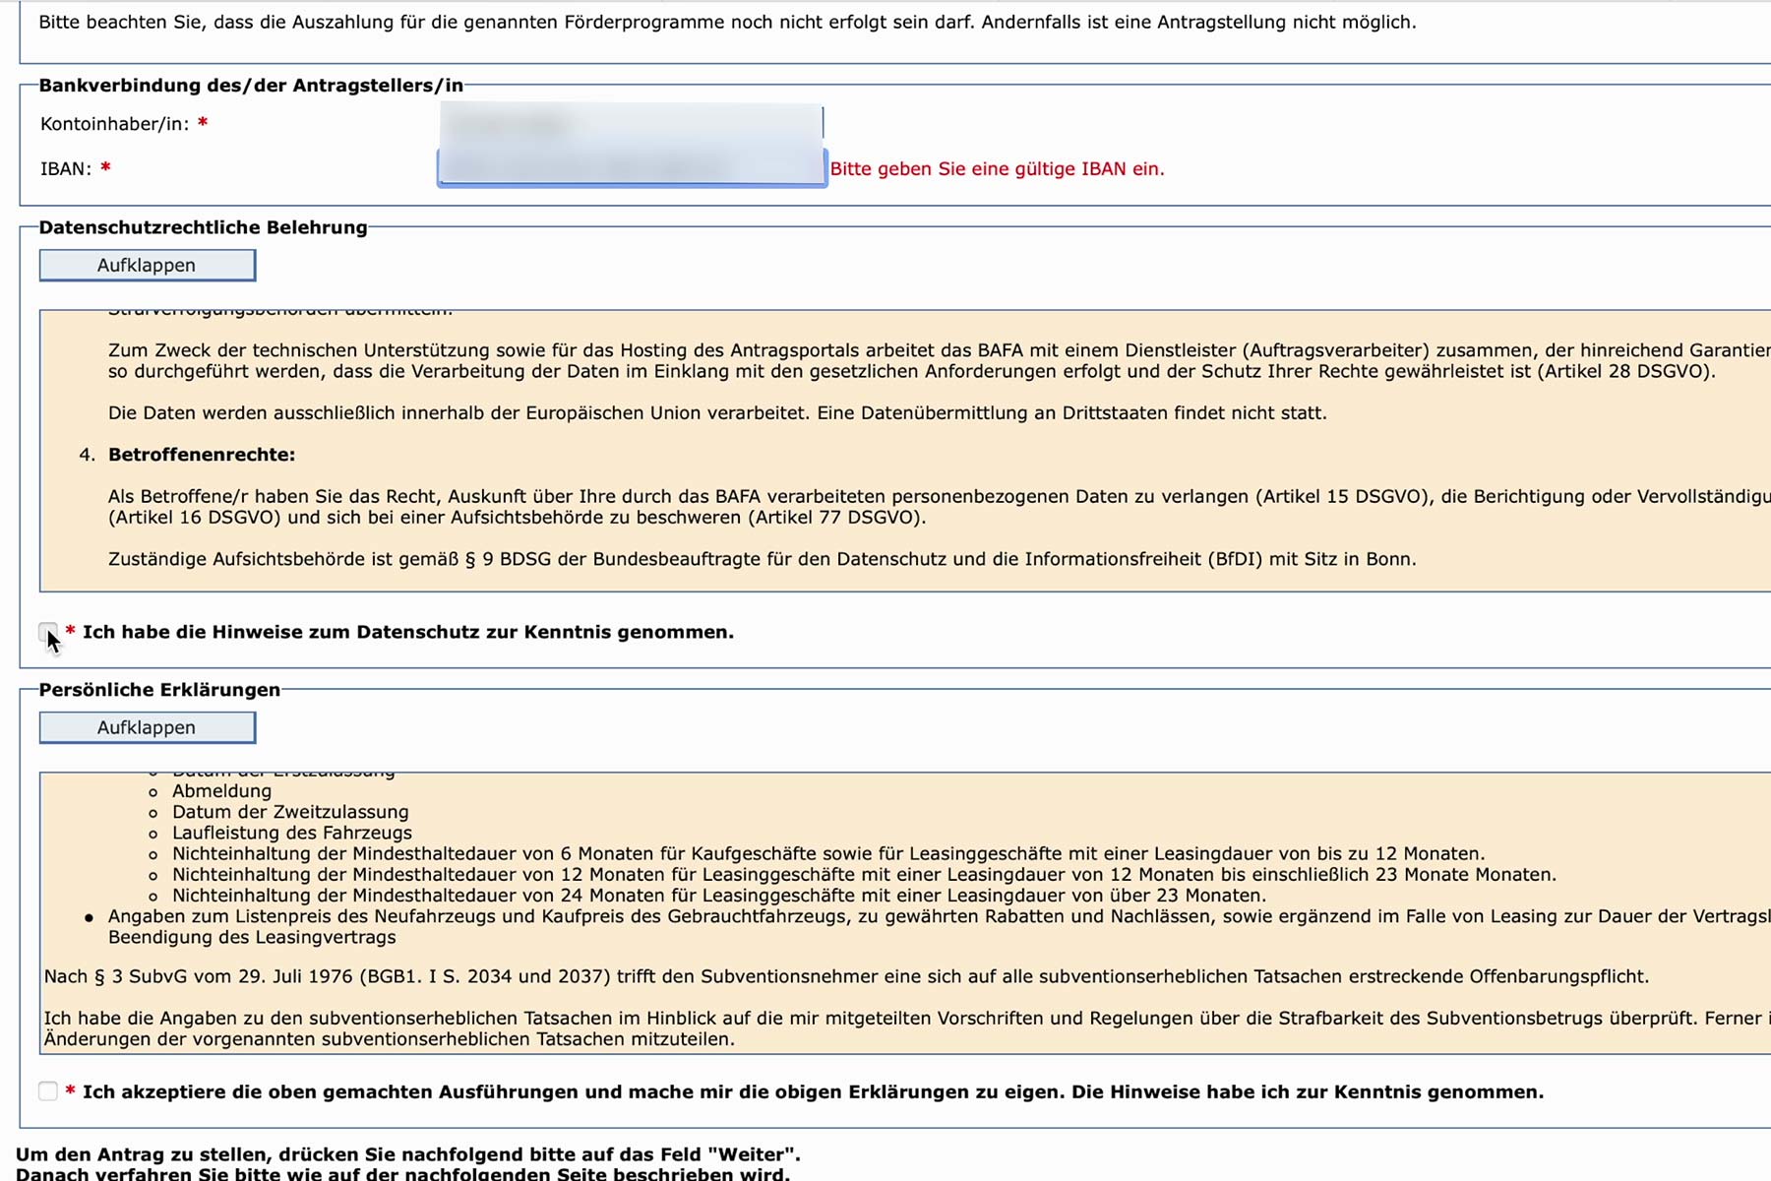
Task: Expand Persönliche Erklärungen with Aufklappen
Action: pos(147,727)
